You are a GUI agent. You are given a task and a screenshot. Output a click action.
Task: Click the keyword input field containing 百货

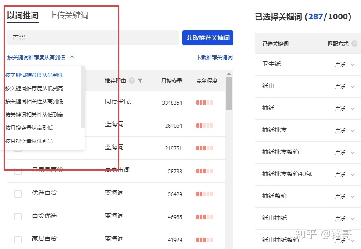pos(92,38)
